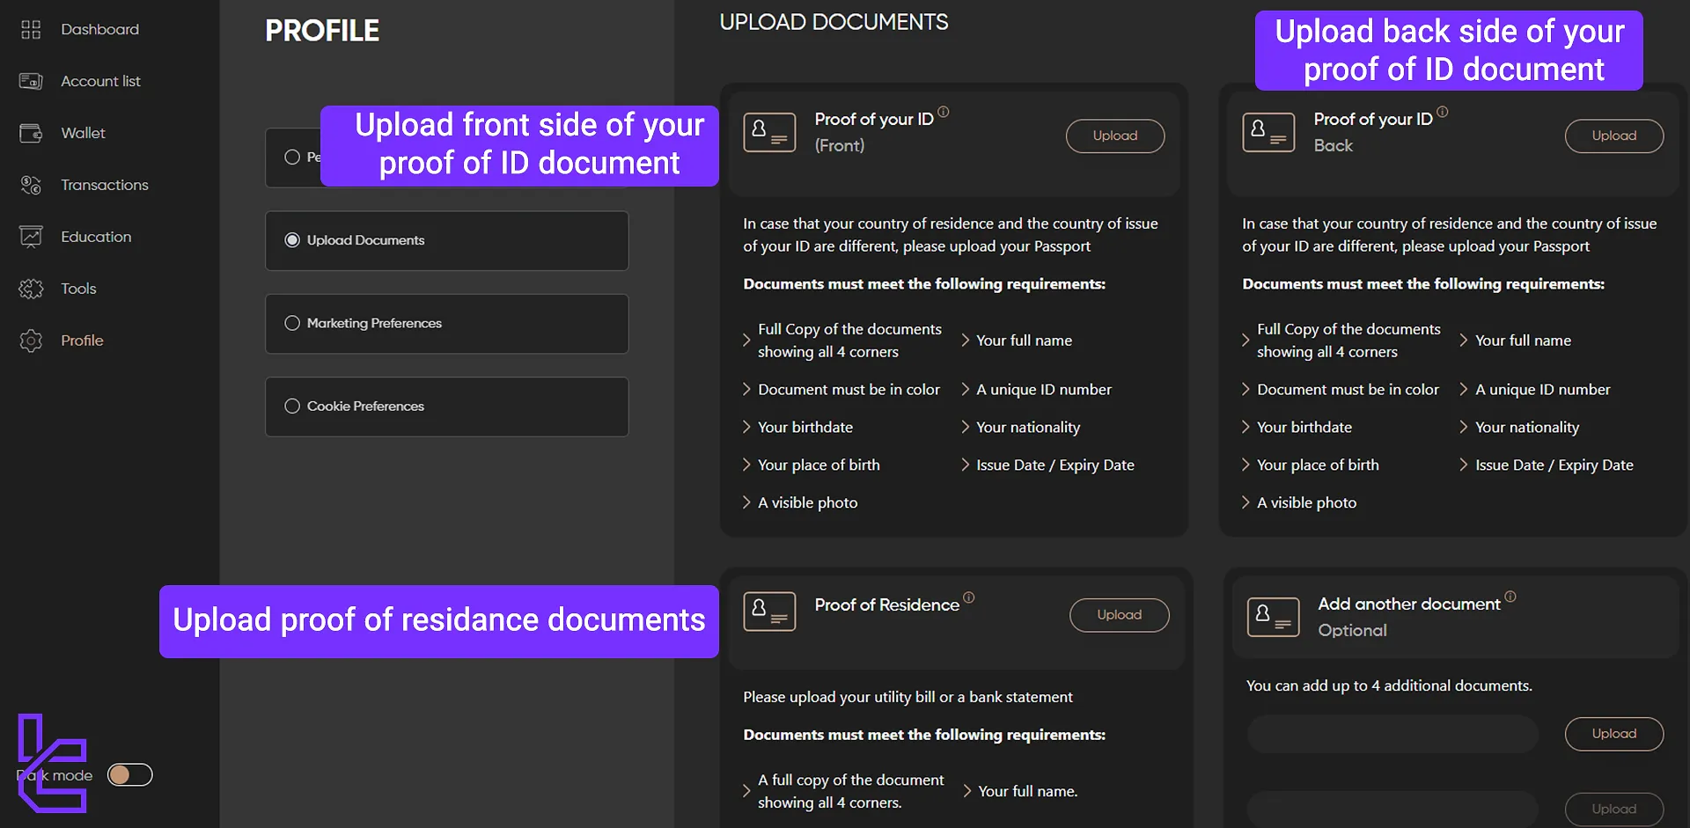This screenshot has width=1690, height=828.
Task: Click Upload for Proof of your ID Back
Action: click(x=1614, y=136)
